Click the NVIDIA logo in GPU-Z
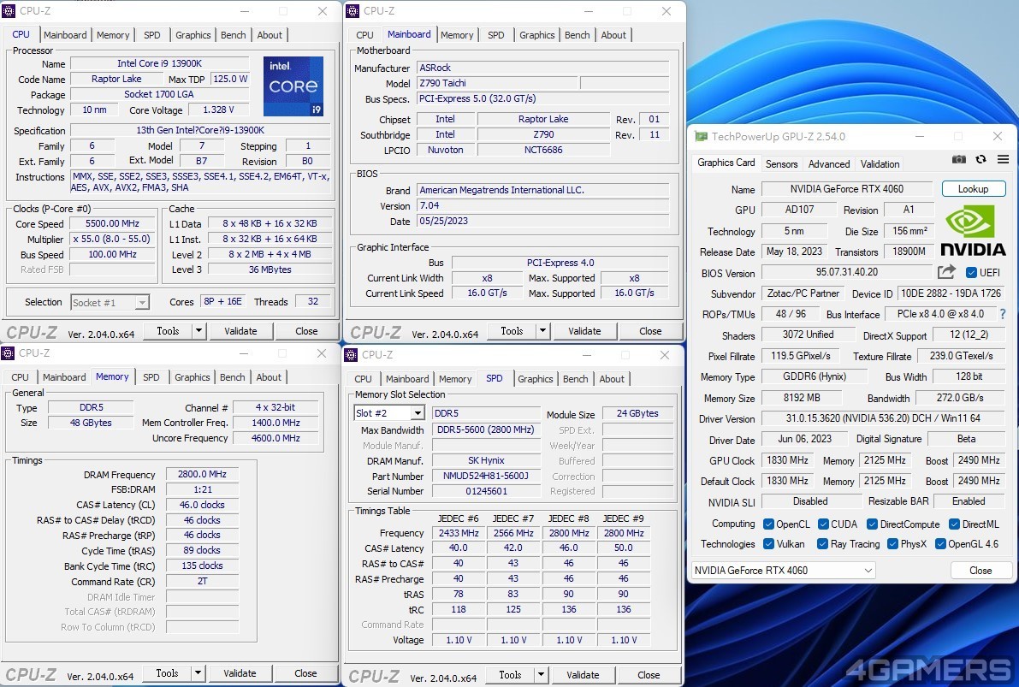 pos(973,231)
